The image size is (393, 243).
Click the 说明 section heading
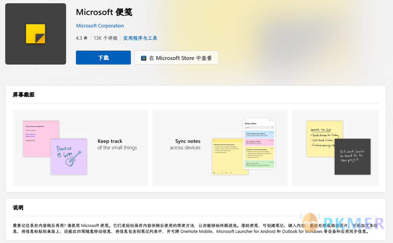pyautogui.click(x=18, y=208)
